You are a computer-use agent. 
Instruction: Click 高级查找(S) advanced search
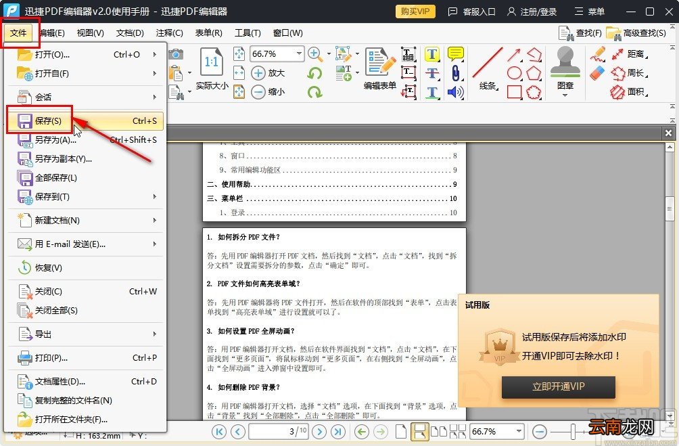click(x=636, y=33)
